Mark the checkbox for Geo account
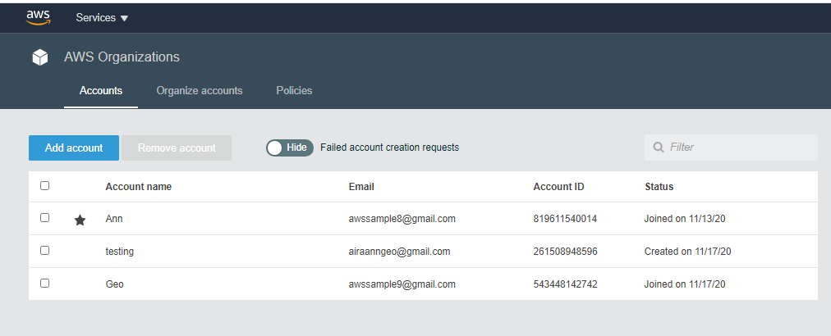 click(45, 283)
